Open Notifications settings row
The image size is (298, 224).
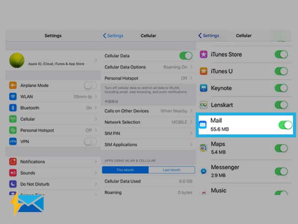click(x=53, y=161)
